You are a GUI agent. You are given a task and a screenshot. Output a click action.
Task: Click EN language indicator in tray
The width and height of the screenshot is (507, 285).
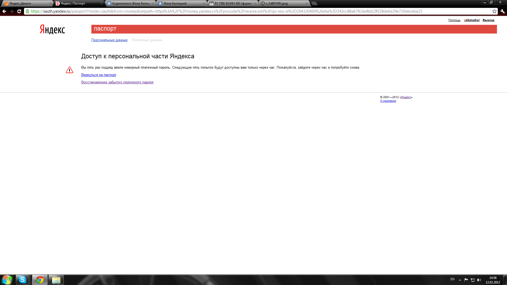(452, 279)
